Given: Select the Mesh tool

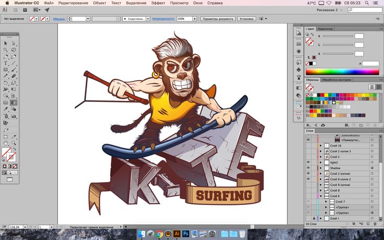Looking at the screenshot, I should 6,102.
